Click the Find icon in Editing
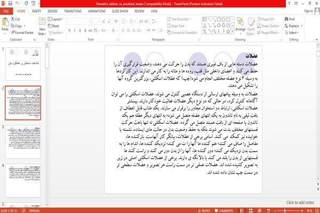 coord(290,19)
